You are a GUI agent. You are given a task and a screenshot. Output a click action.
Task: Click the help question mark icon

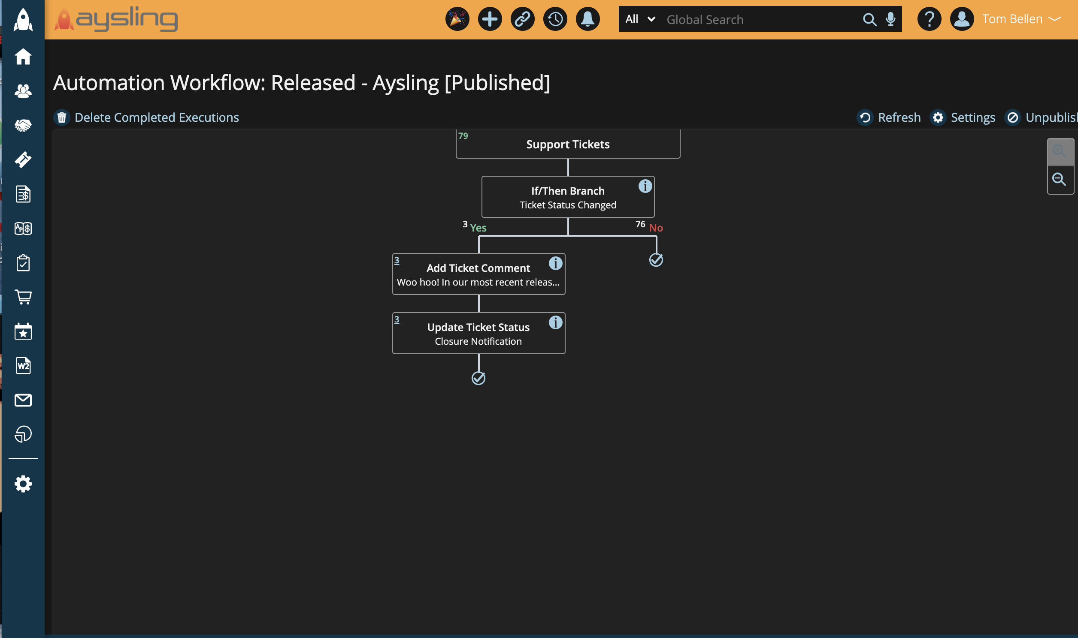[x=929, y=19]
